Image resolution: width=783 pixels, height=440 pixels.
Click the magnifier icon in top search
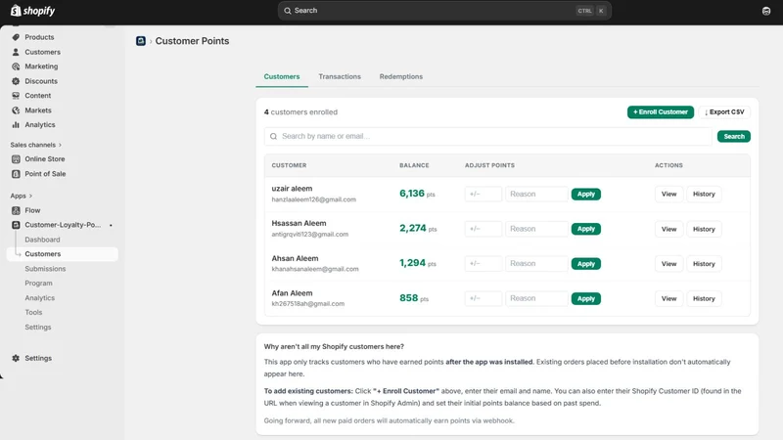click(288, 11)
